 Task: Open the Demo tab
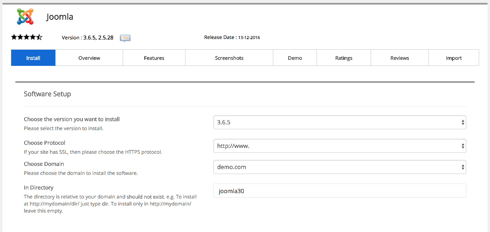point(294,58)
